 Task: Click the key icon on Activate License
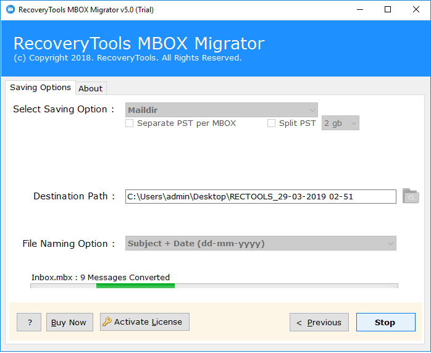click(107, 322)
